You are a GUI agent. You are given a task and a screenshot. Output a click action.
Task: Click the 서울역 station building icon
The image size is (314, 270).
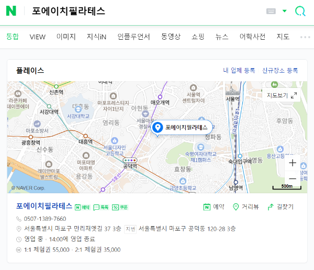point(232,92)
